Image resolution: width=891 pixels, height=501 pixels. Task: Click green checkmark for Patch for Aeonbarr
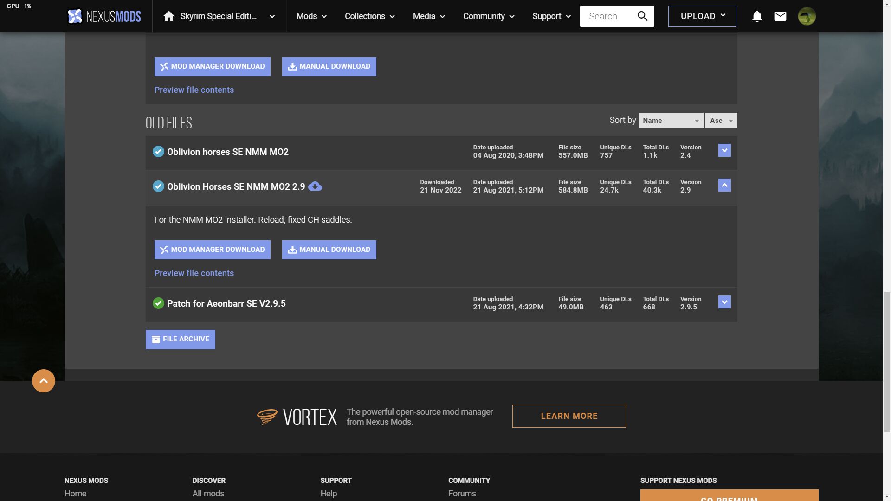click(x=158, y=303)
